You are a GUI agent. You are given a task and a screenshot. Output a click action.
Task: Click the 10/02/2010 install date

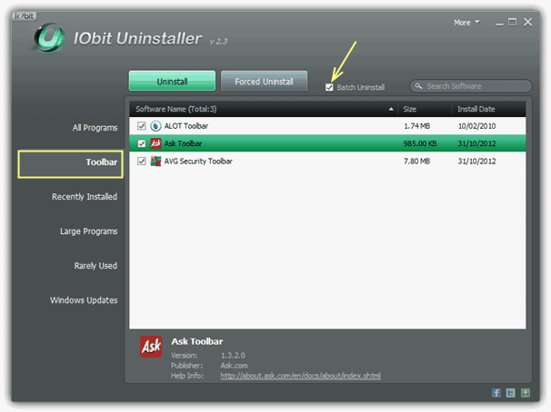click(x=476, y=126)
